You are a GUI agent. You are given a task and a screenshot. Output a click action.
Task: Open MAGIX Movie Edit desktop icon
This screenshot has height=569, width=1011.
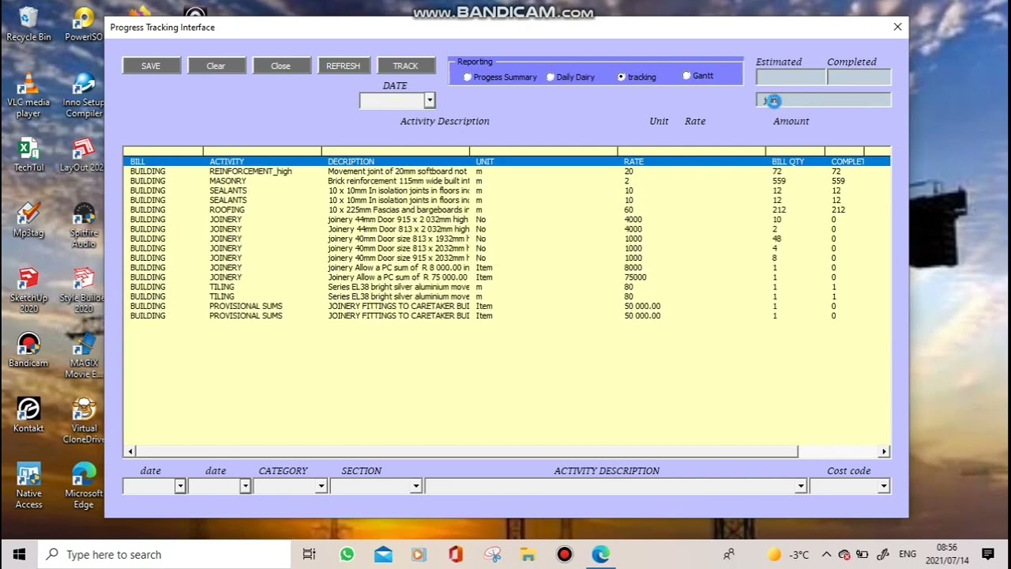(x=84, y=356)
